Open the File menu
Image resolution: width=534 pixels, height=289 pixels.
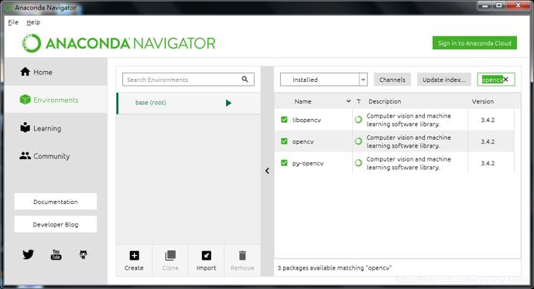tap(13, 22)
